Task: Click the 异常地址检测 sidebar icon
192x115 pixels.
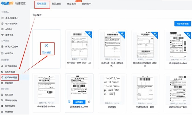Action: 2,100
